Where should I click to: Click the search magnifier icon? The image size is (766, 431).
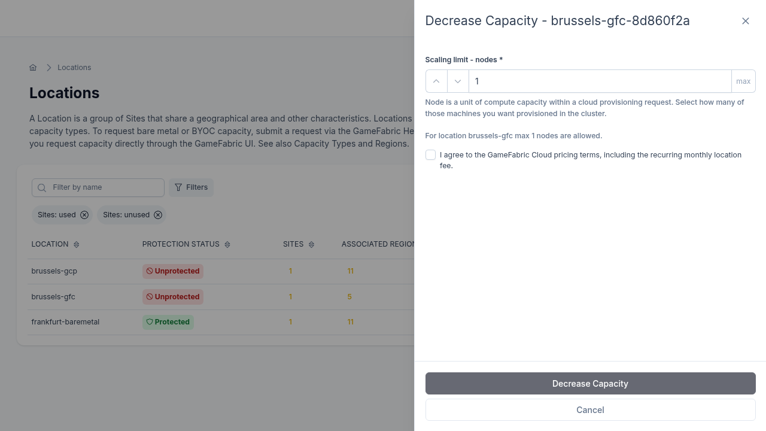pos(42,188)
